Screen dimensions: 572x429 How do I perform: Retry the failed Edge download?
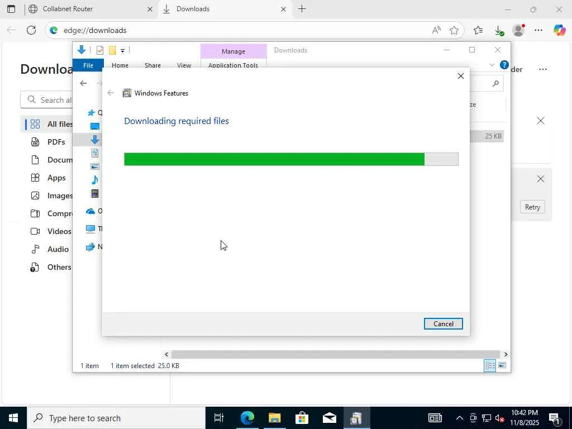[532, 207]
